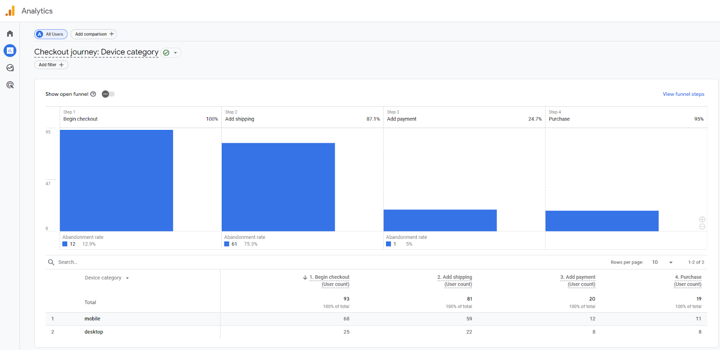The height and width of the screenshot is (350, 720).
Task: Click the All Users 'A' badge icon
Action: (x=40, y=34)
